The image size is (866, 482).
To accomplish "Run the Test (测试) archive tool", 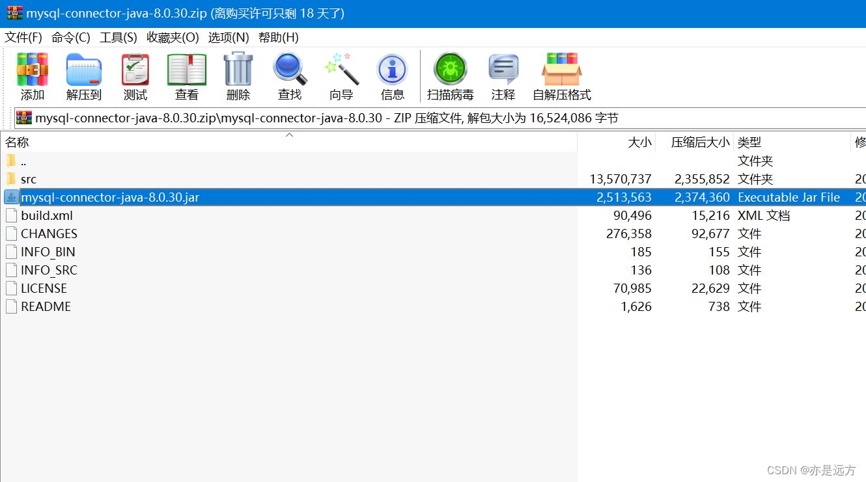I will coord(135,70).
